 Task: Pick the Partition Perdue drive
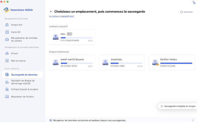click(172, 62)
